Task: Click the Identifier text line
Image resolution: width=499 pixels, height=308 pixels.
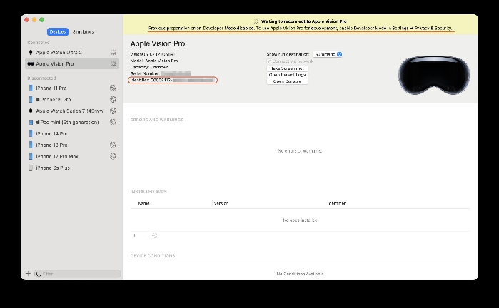Action: pos(172,80)
